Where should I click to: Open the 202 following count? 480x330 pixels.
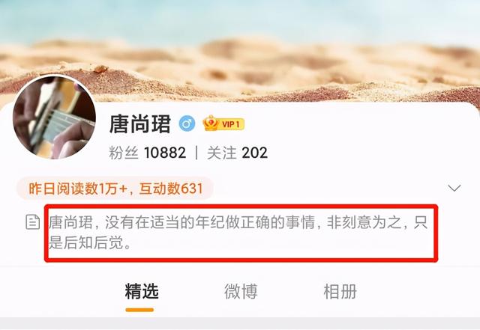[254, 153]
